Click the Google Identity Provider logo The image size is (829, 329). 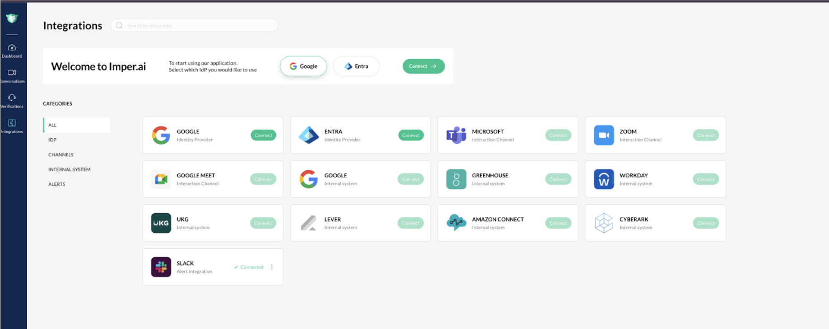(161, 135)
